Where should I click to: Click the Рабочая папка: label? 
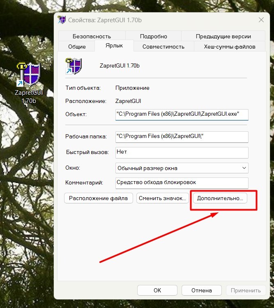pos(86,136)
